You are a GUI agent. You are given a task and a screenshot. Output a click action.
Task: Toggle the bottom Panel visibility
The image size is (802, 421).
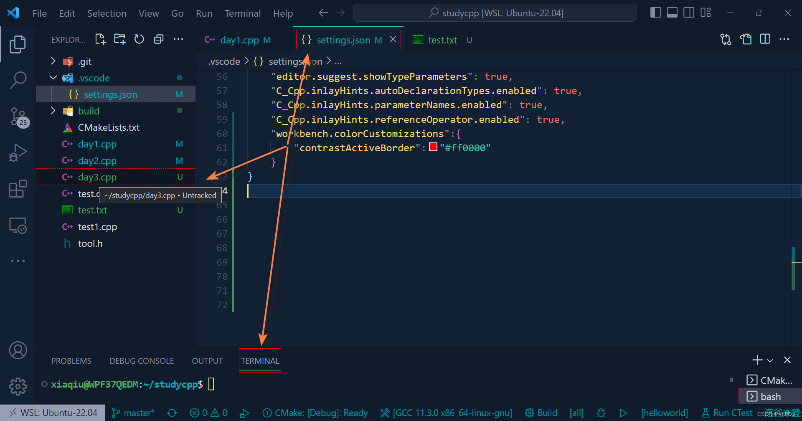click(x=672, y=13)
